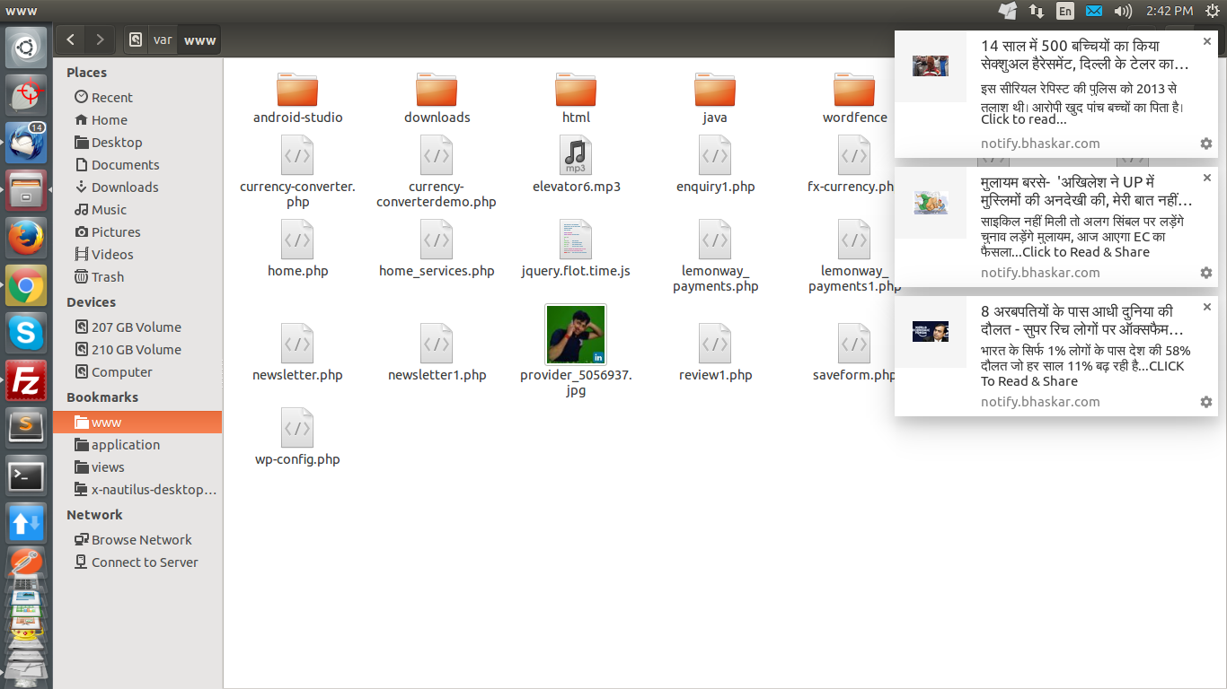
Task: Click the back navigation arrow
Action: tap(70, 39)
